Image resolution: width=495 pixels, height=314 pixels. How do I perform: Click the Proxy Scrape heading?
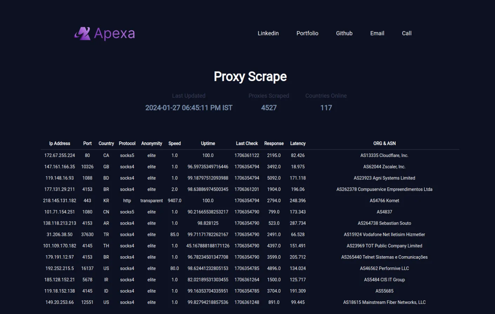(x=250, y=76)
